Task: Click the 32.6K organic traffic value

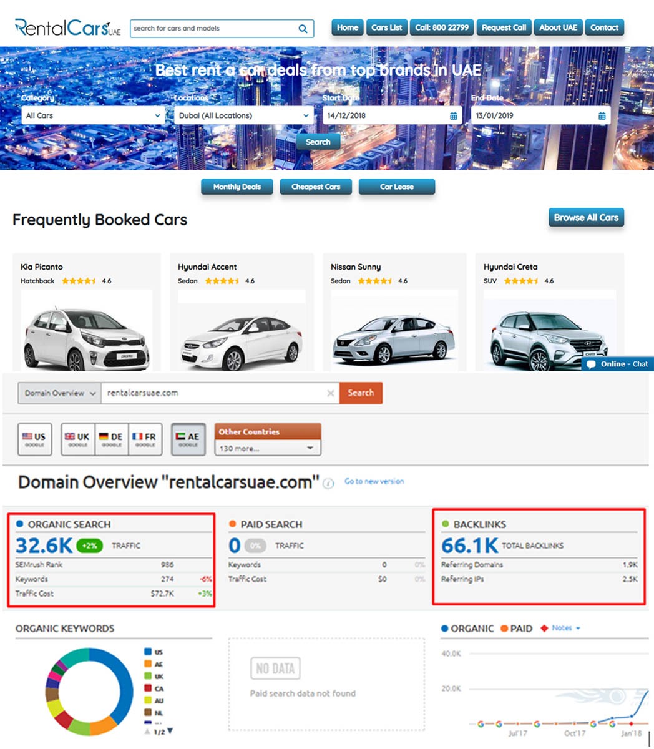Action: click(x=44, y=546)
